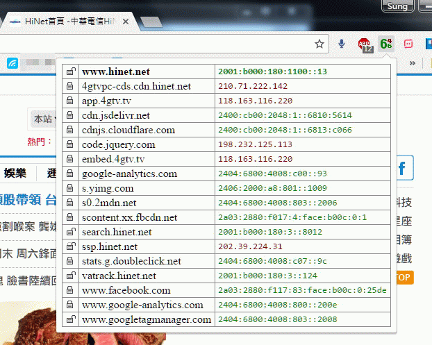Click the lock icon for cdn.jsdelivr.net
The image size is (432, 345).
tap(70, 115)
